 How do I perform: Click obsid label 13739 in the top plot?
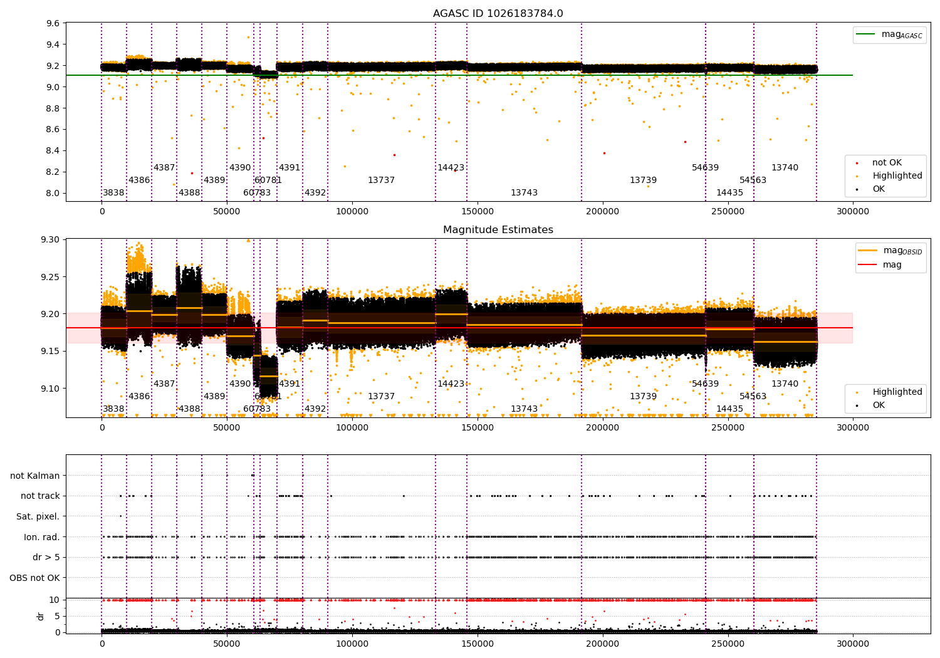(x=643, y=180)
